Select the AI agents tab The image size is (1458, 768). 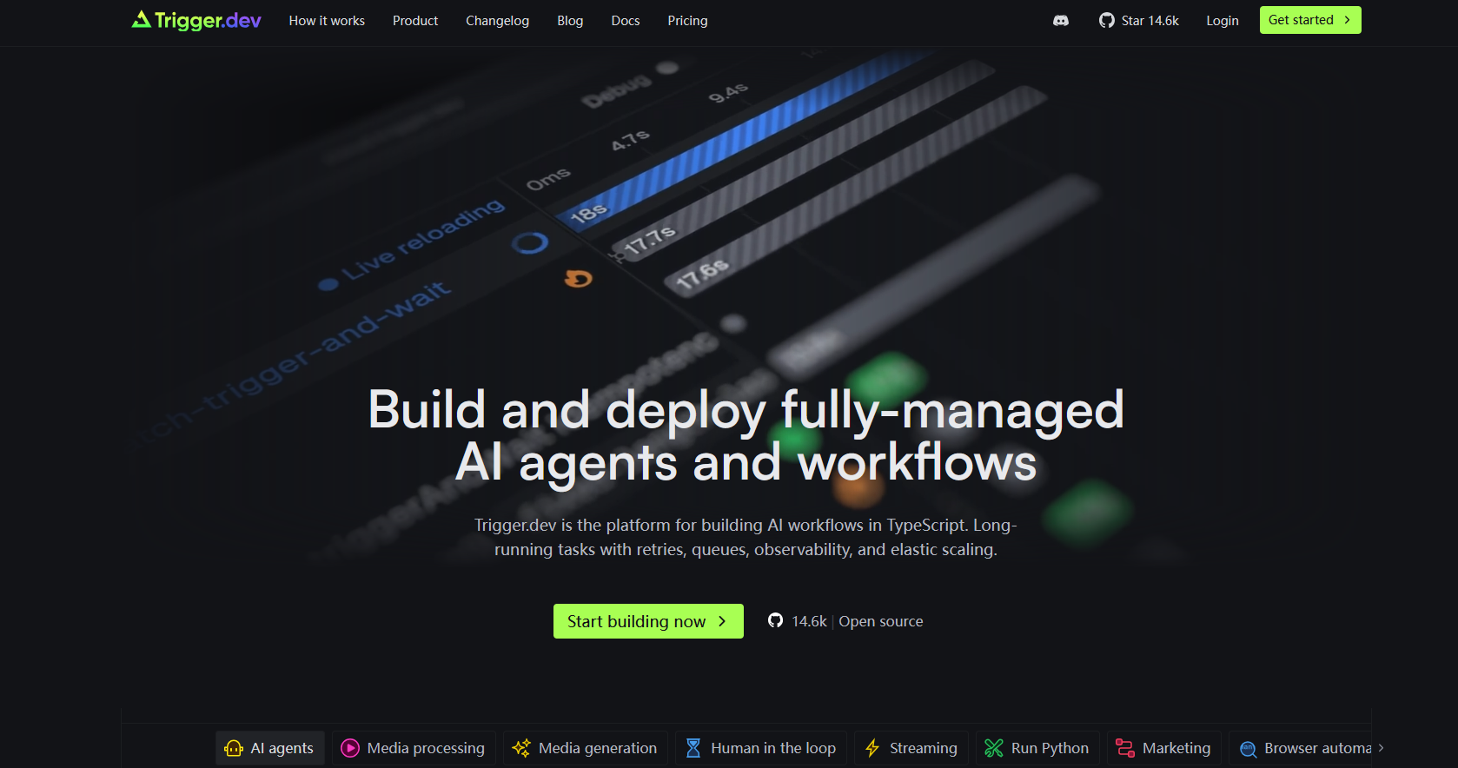click(270, 748)
